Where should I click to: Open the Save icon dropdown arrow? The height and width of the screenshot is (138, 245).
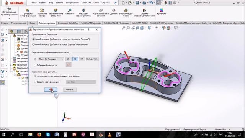(x=140, y=3)
